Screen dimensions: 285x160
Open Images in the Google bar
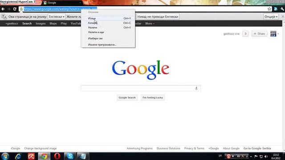click(x=41, y=24)
